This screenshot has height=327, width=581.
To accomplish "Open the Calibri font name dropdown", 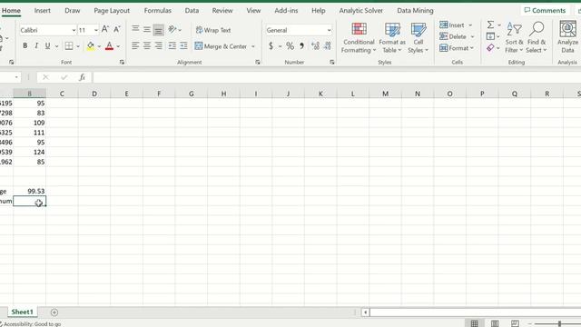I will click(x=74, y=30).
